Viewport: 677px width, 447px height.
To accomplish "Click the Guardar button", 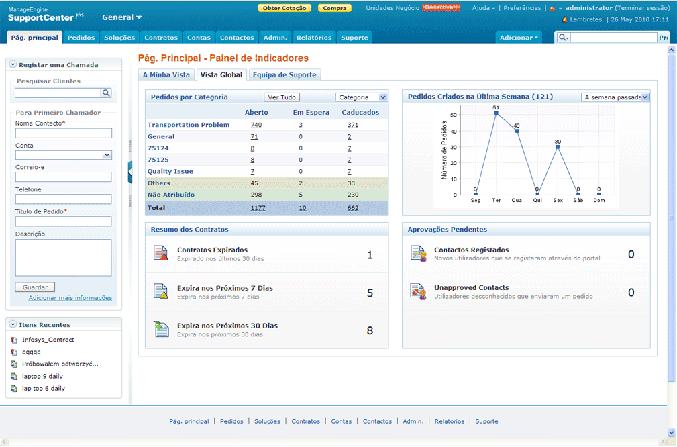I will [x=35, y=287].
